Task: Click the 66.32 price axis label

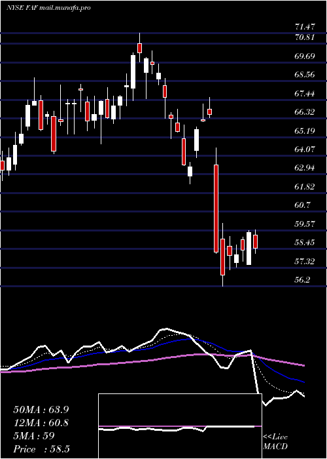Action: pyautogui.click(x=305, y=112)
